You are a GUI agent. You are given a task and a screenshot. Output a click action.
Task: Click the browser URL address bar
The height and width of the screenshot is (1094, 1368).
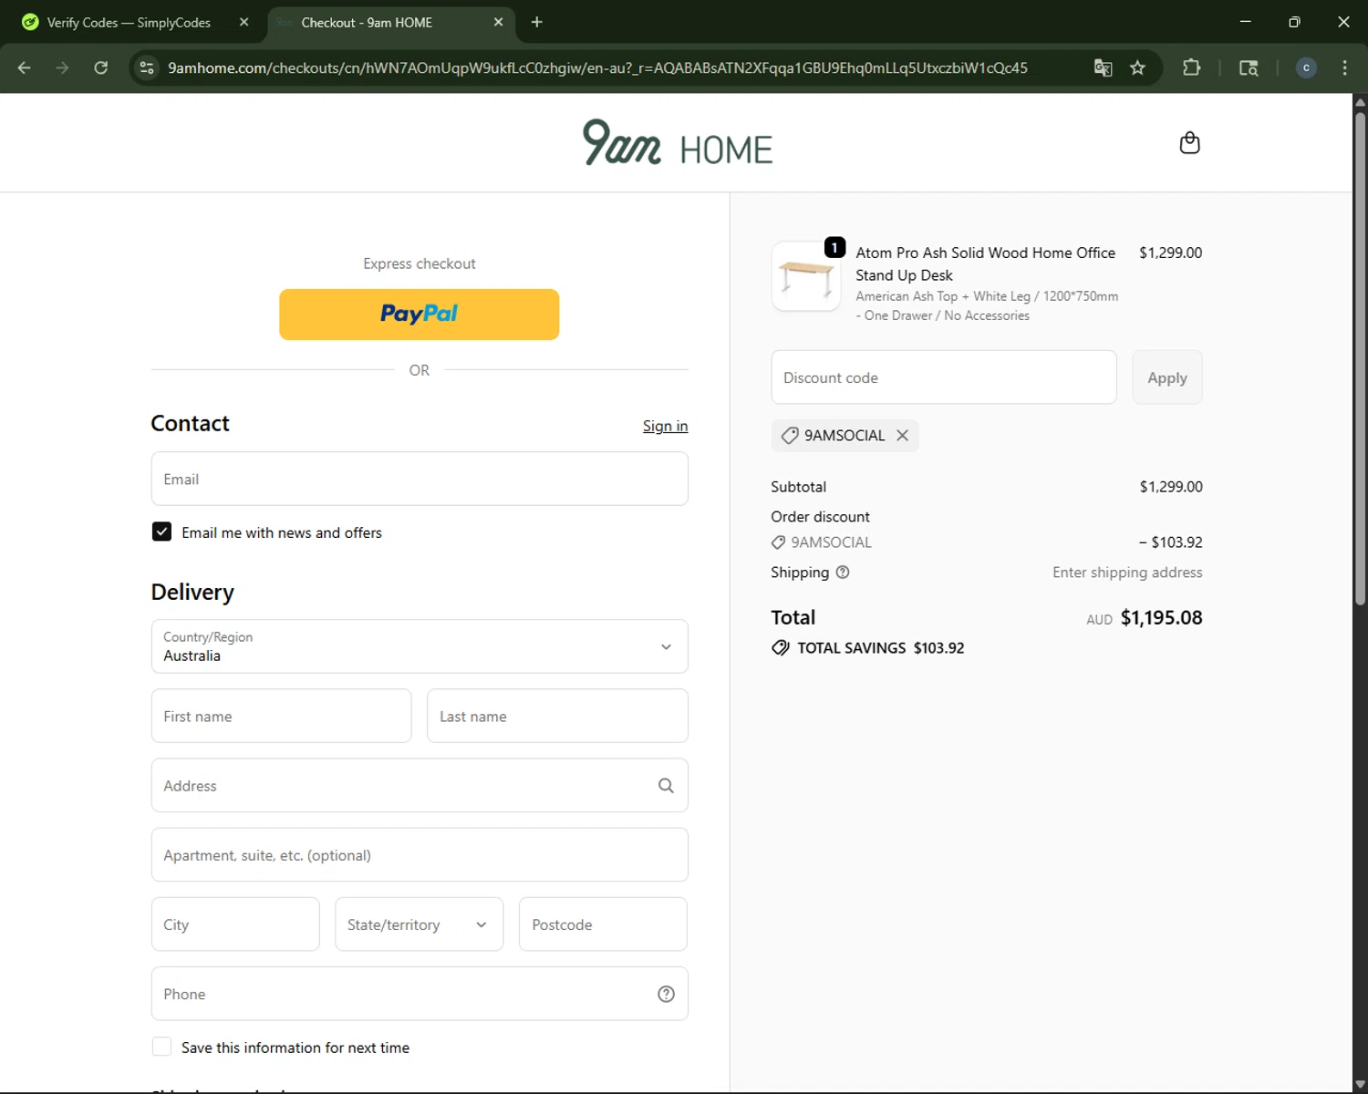point(597,67)
